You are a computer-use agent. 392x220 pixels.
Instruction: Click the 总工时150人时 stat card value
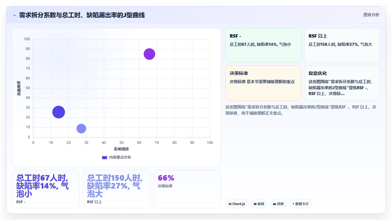click(x=115, y=186)
